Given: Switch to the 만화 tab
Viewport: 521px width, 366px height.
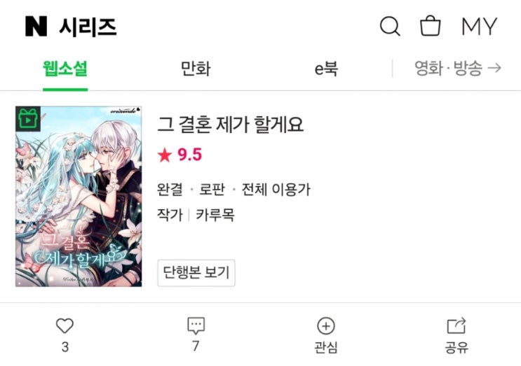Looking at the screenshot, I should [x=196, y=69].
